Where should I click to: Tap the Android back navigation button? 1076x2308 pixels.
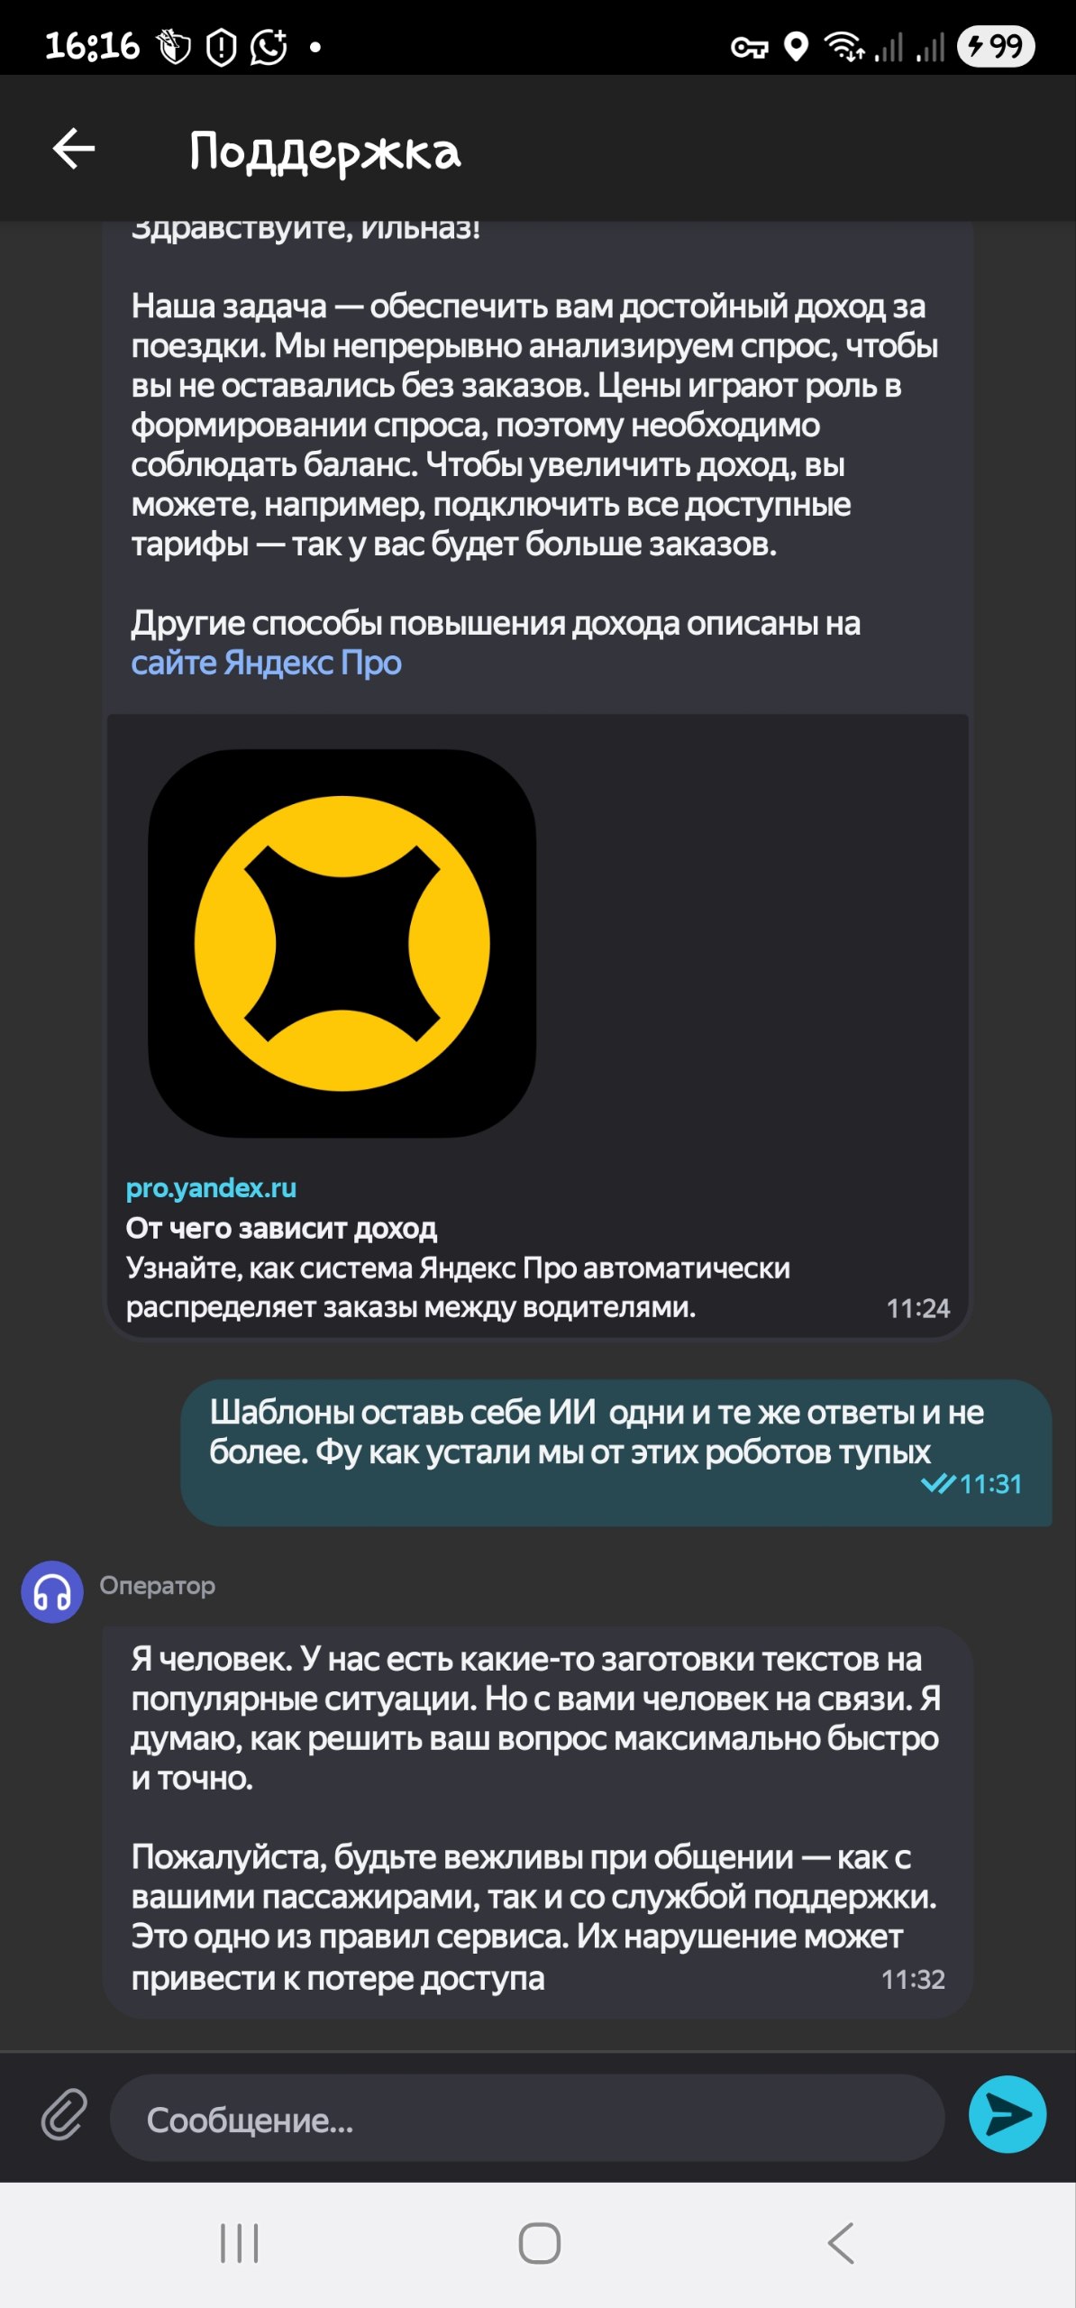click(841, 2243)
